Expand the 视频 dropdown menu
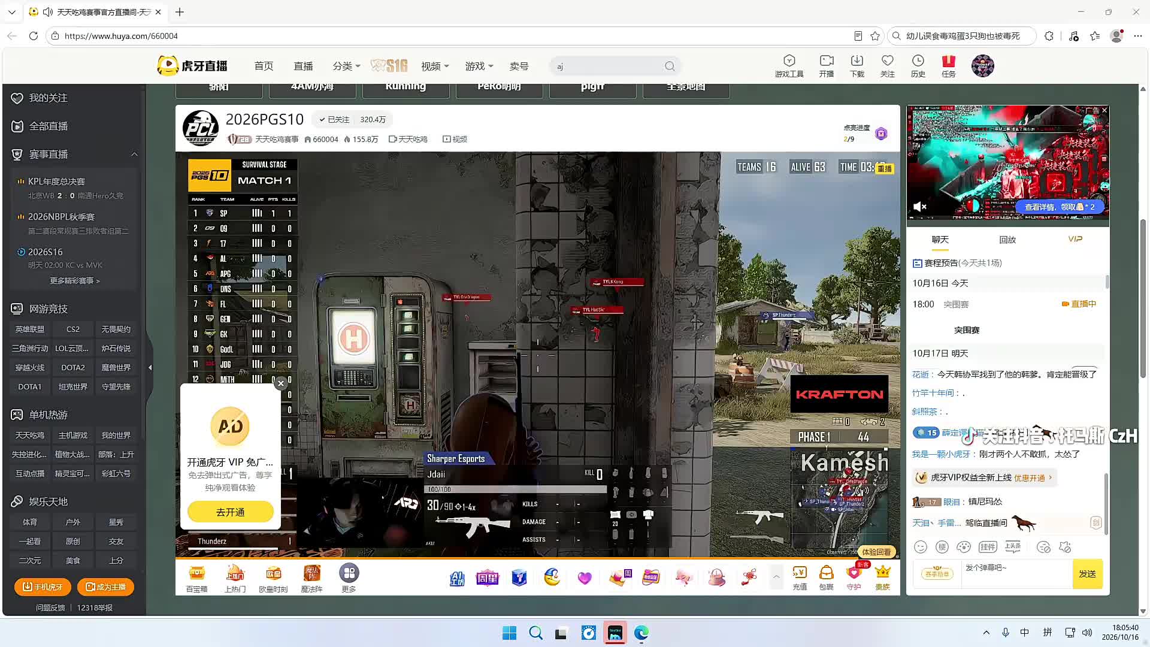The width and height of the screenshot is (1150, 647). coord(435,66)
